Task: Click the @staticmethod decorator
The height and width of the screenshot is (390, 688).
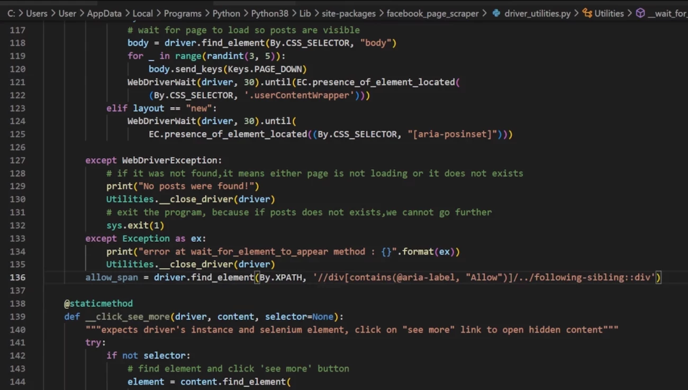Action: (x=98, y=303)
